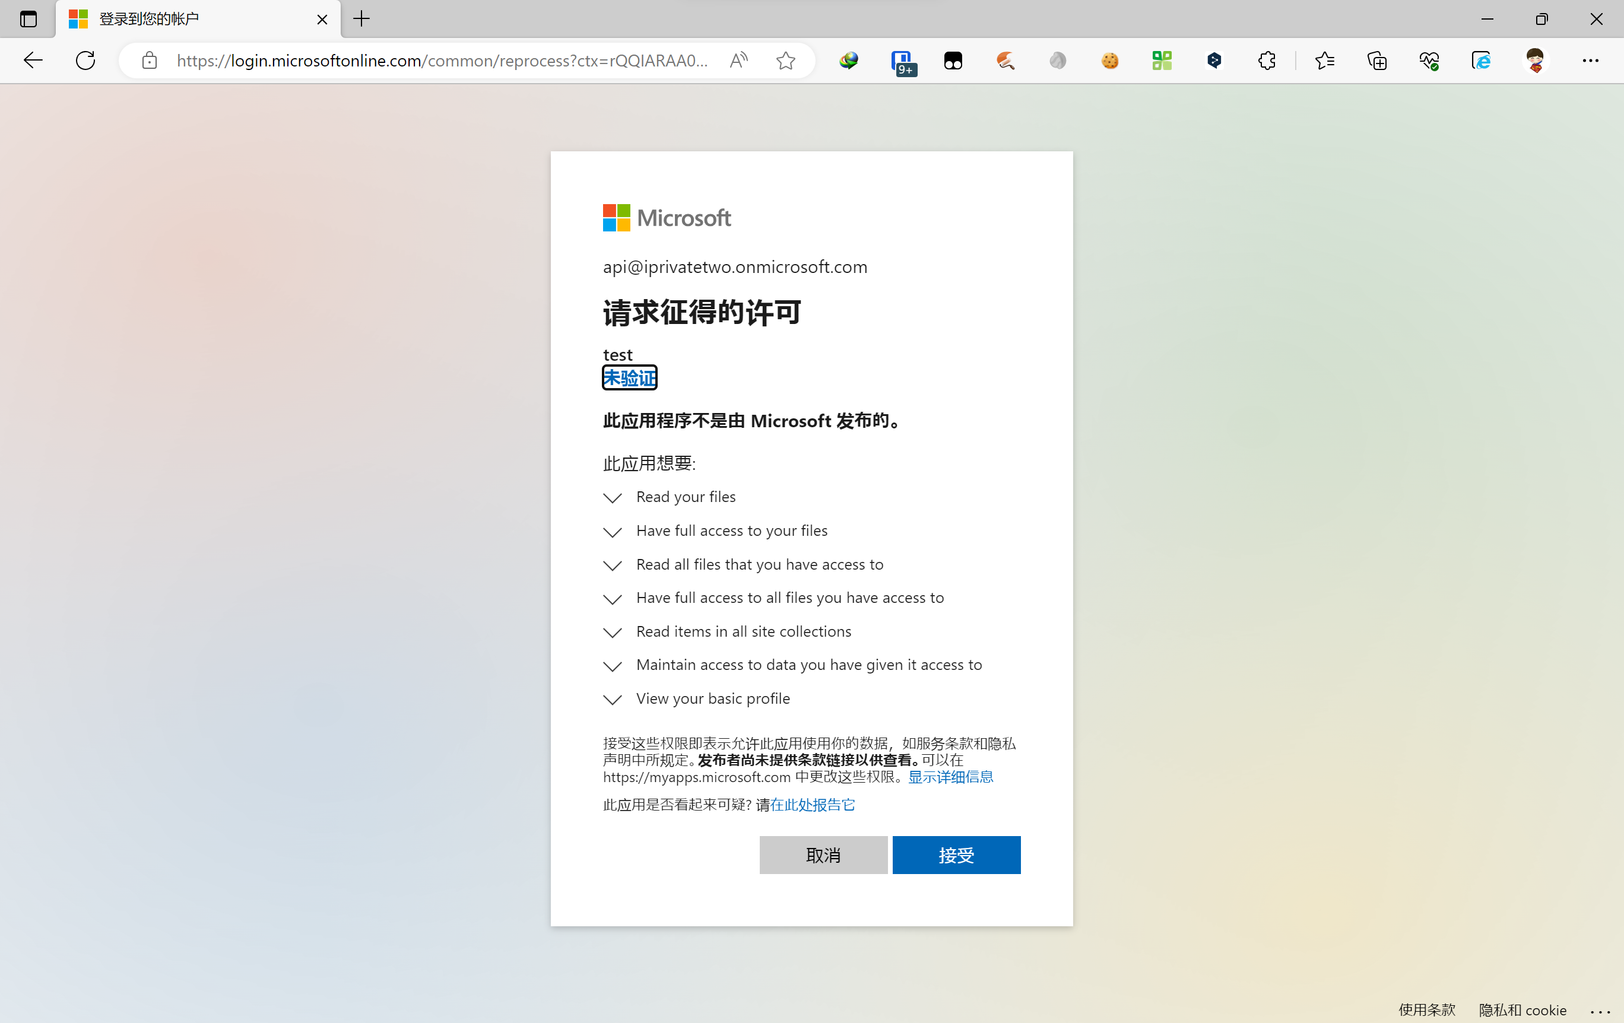Expand Read all files that you have access to
Screen dimensions: 1624x1023
743,564
